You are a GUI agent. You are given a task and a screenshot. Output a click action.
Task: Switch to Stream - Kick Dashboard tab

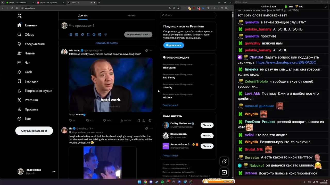pyautogui.click(x=20, y=3)
